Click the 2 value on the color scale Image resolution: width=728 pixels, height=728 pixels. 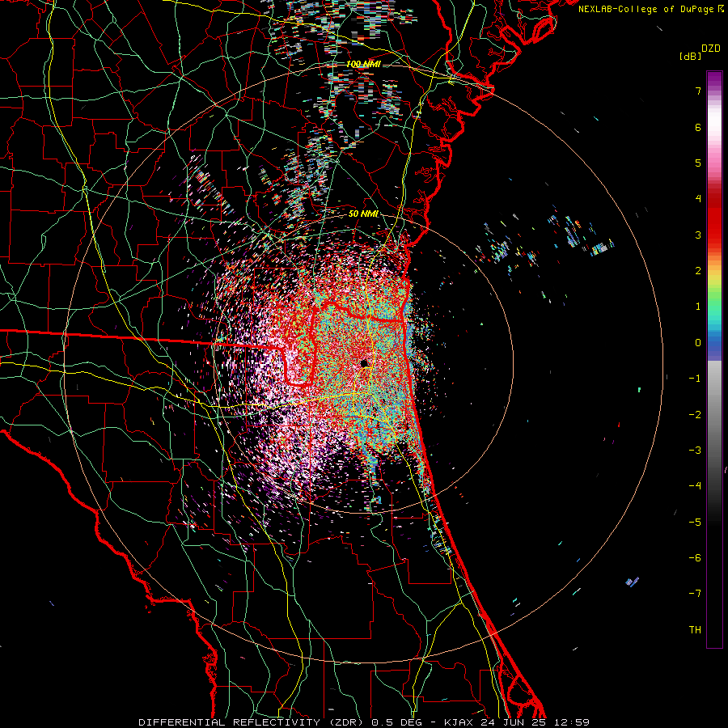click(698, 271)
